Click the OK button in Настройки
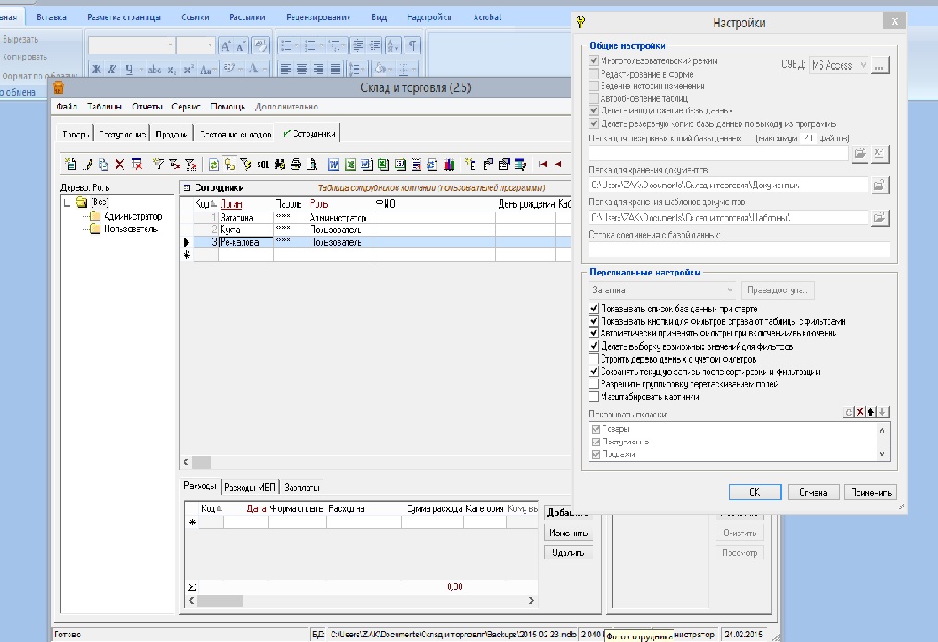 [x=754, y=493]
